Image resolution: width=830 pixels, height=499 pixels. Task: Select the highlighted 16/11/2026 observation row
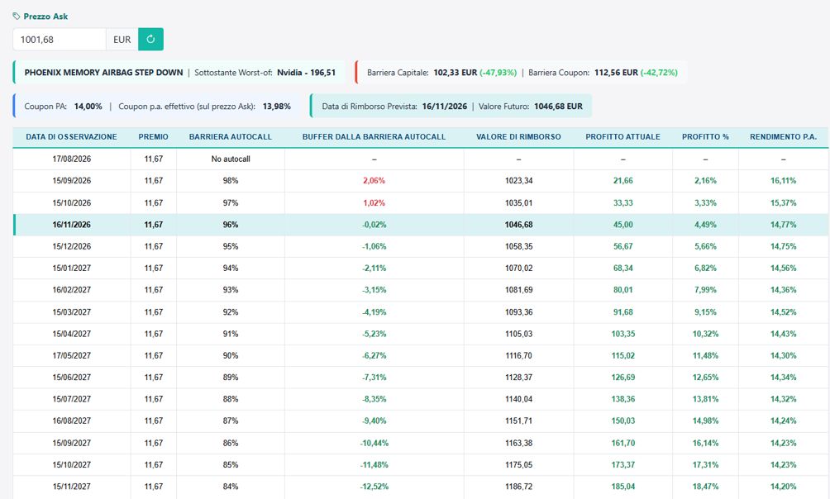pyautogui.click(x=422, y=225)
